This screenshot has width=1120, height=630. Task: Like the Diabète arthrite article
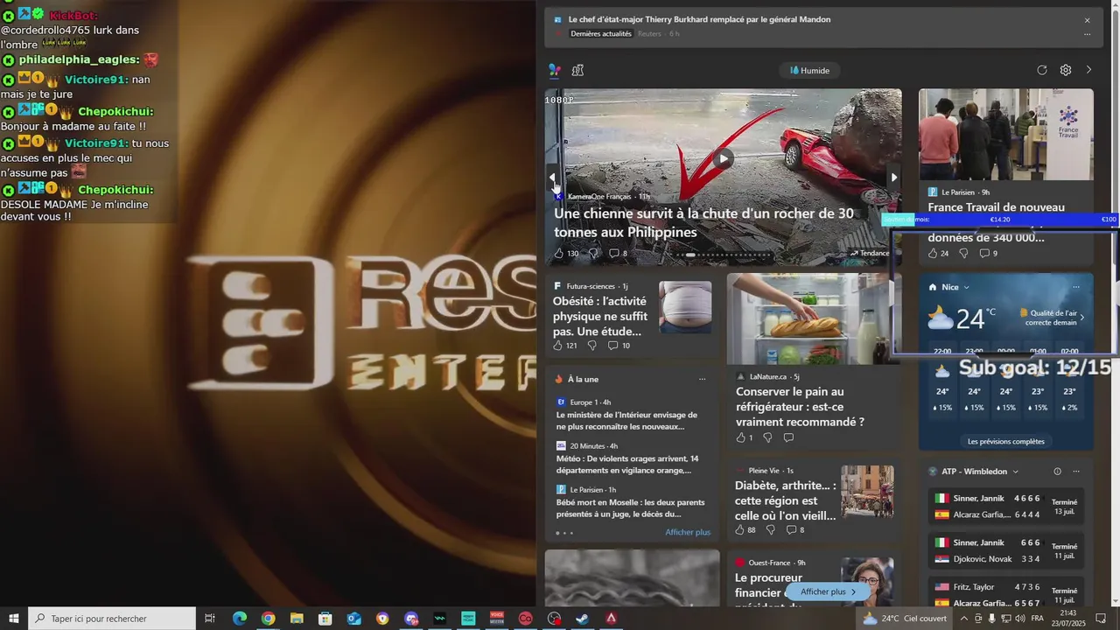click(x=745, y=530)
